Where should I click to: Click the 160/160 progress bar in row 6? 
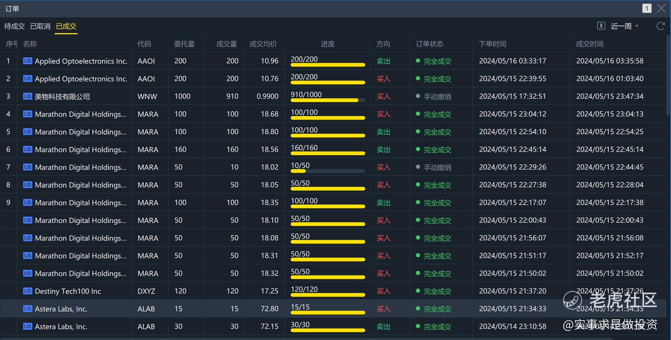[x=328, y=153]
